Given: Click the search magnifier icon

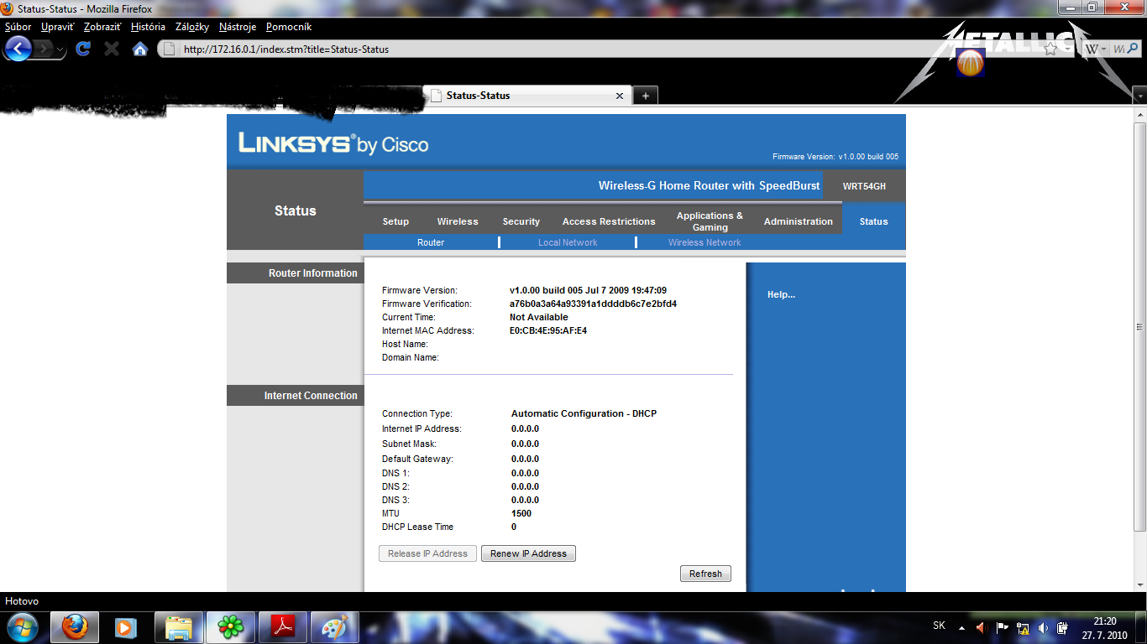Looking at the screenshot, I should coord(1134,49).
